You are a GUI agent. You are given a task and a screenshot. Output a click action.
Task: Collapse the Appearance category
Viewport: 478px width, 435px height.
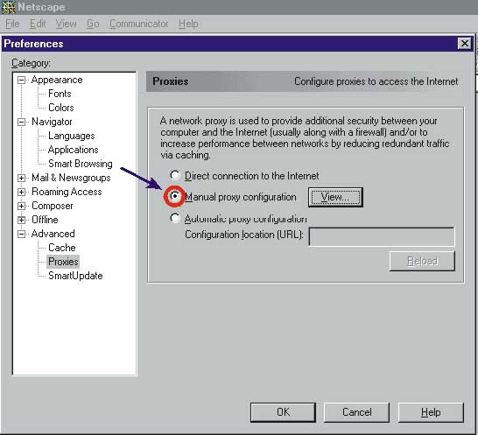pos(21,81)
